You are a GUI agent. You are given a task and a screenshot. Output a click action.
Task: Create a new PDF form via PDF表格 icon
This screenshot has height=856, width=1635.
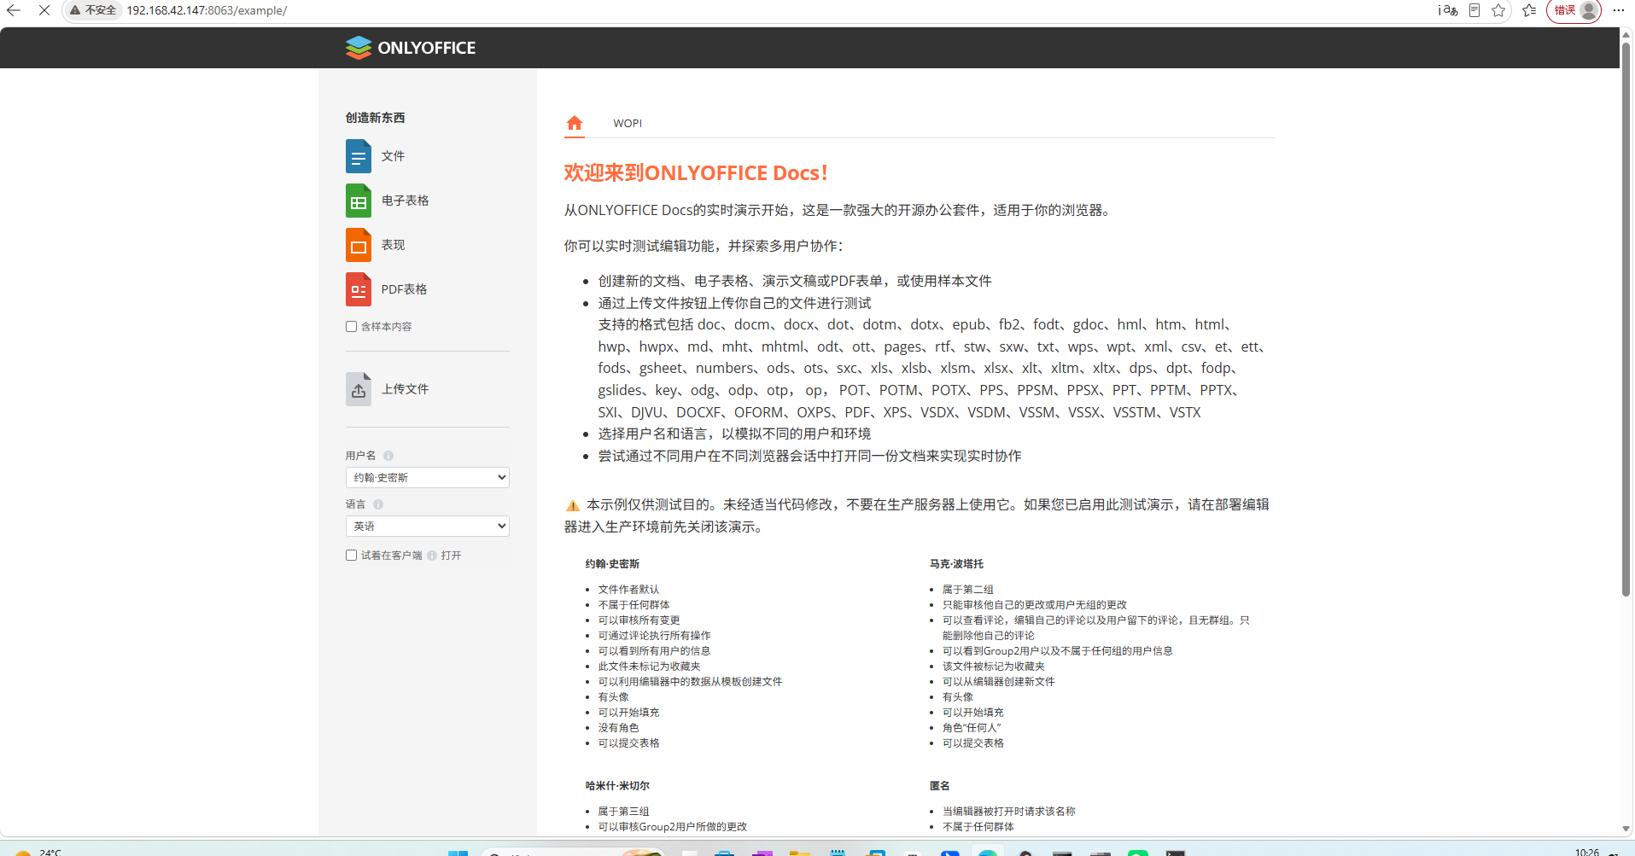tap(359, 289)
